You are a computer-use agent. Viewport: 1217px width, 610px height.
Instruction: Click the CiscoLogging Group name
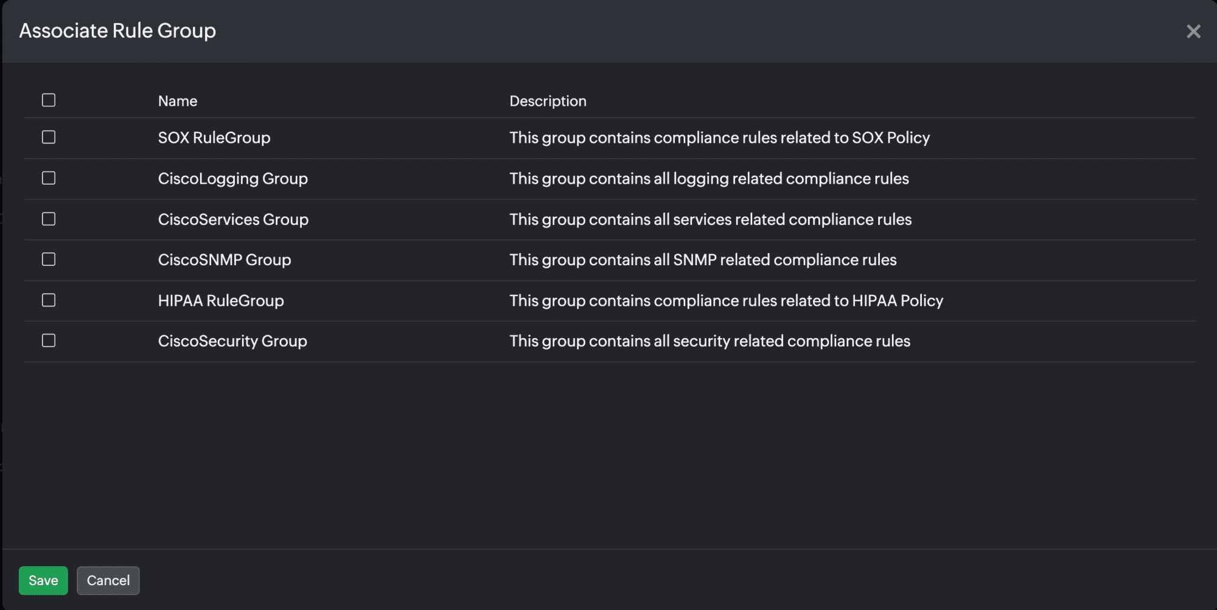(x=233, y=179)
